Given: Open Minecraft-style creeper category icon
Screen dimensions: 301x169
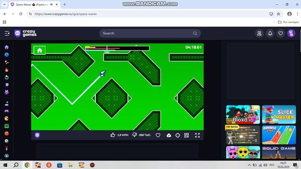Looking at the screenshot, I should (x=7, y=126).
